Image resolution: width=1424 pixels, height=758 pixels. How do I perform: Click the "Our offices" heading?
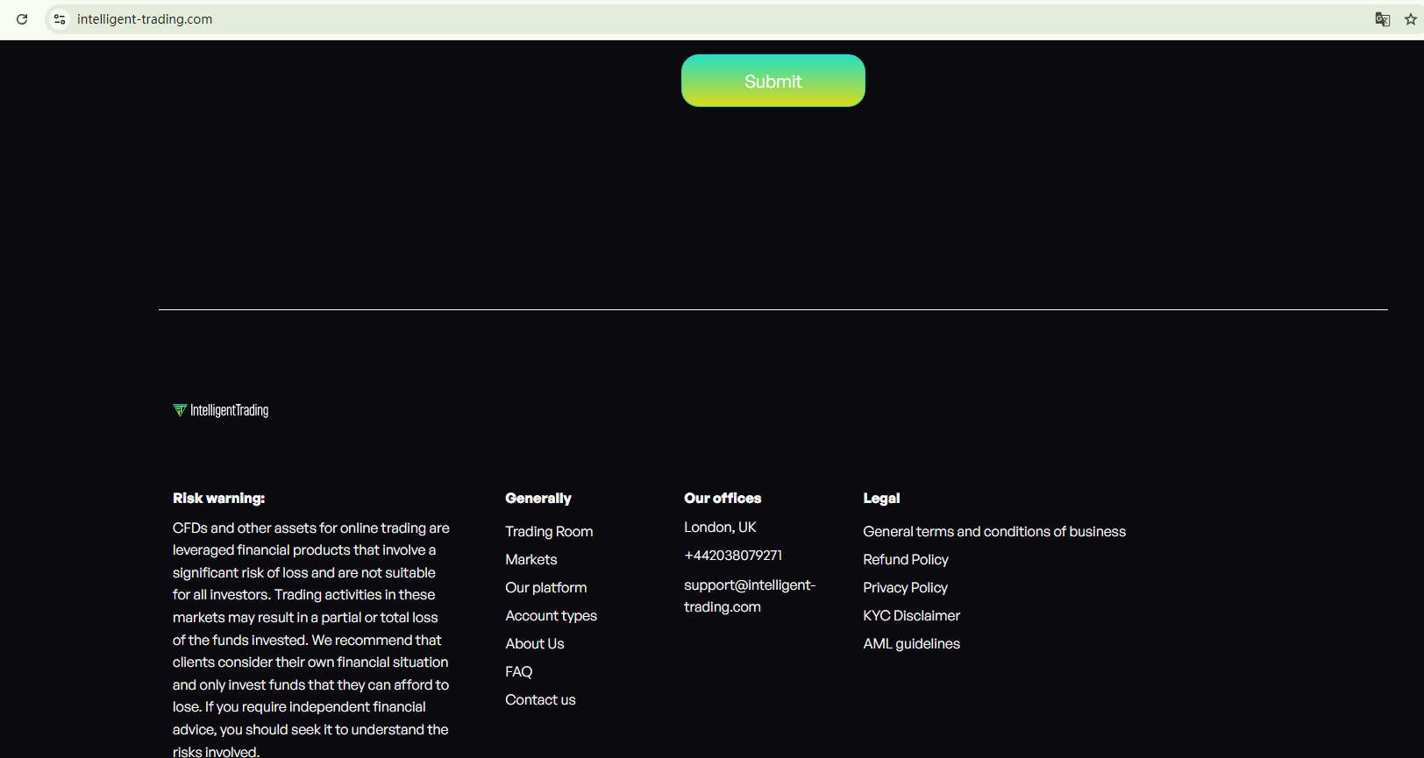tap(723, 498)
